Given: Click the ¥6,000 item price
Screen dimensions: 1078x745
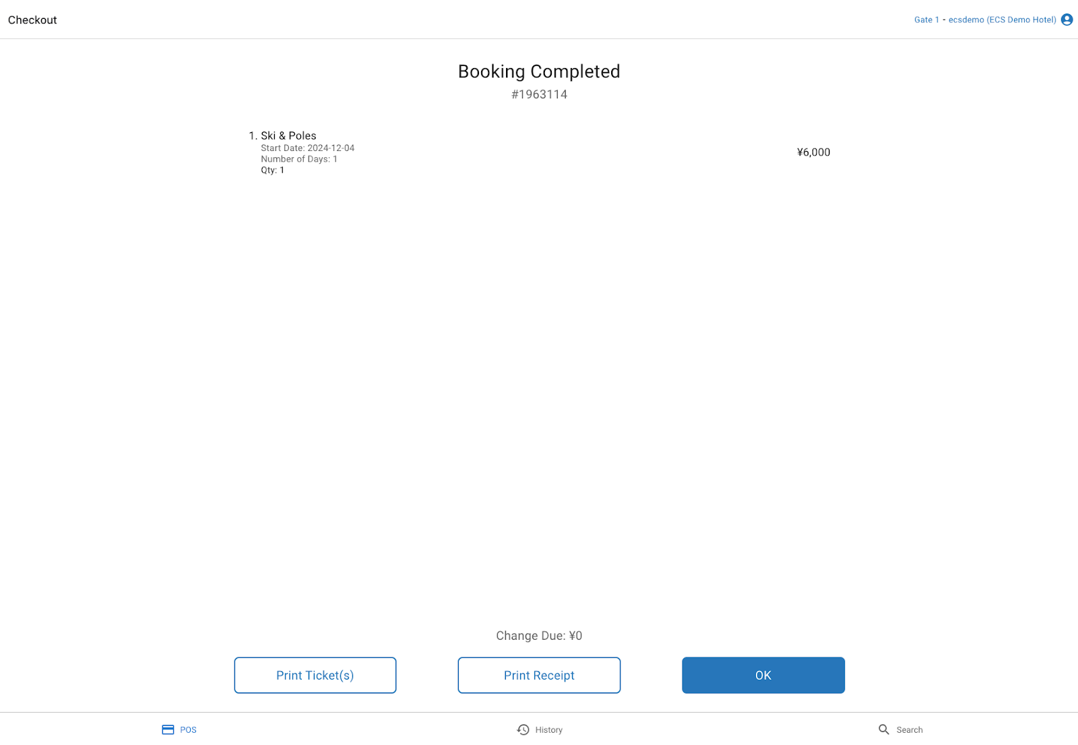Looking at the screenshot, I should click(813, 152).
